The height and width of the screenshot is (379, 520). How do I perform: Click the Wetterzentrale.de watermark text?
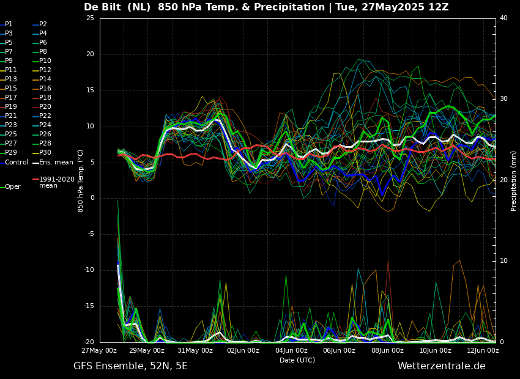[442, 366]
